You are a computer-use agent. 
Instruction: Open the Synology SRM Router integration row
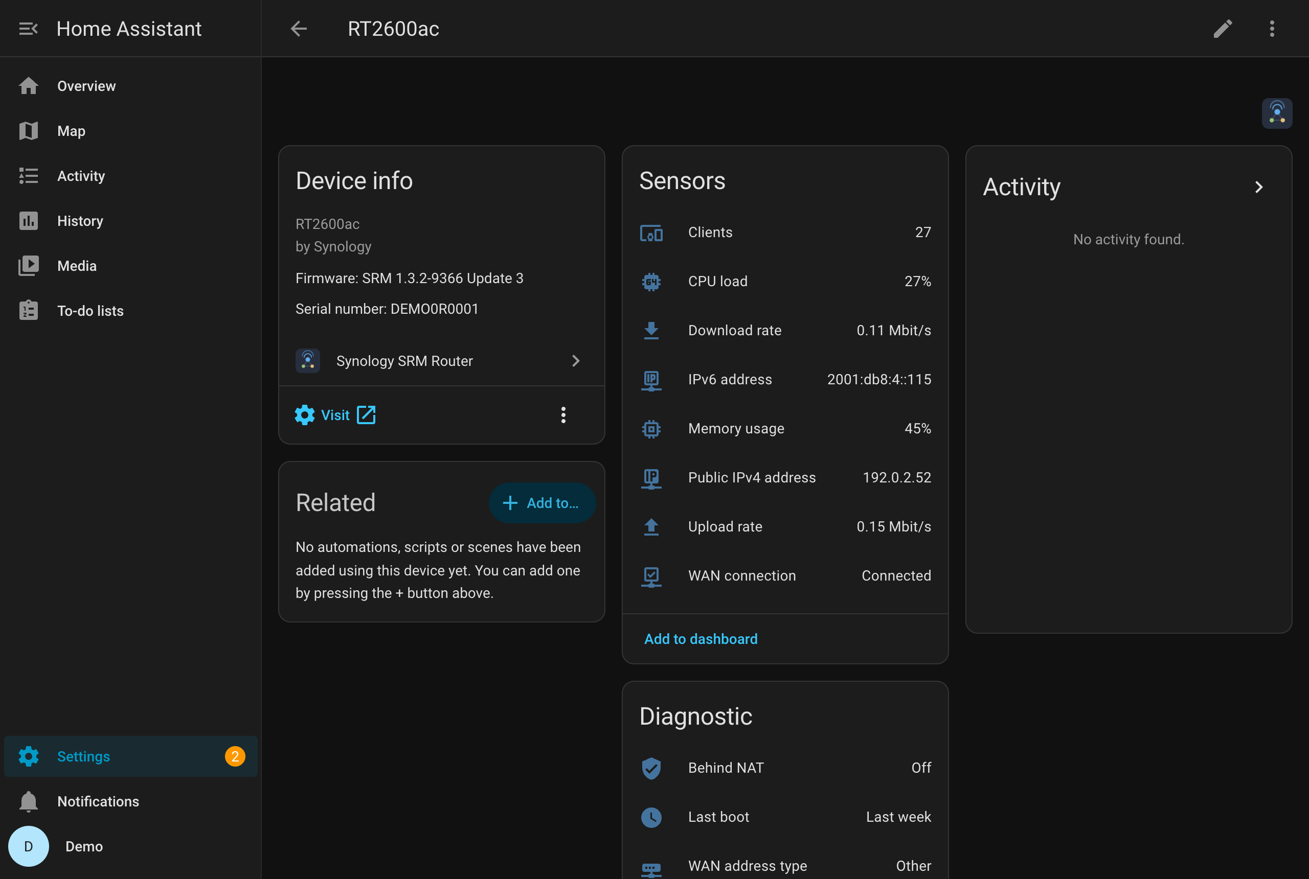441,360
